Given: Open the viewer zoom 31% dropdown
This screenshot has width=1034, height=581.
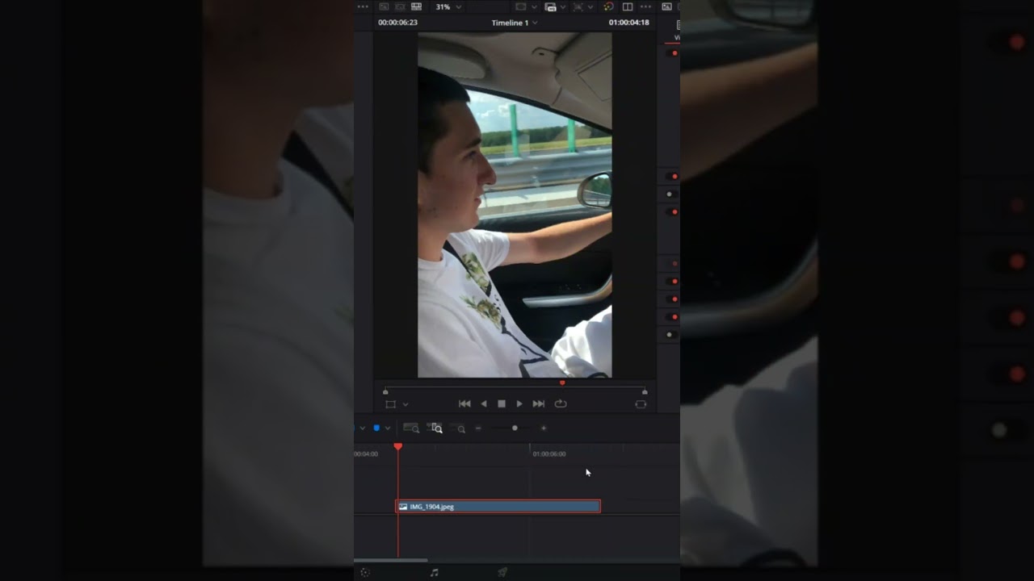Looking at the screenshot, I should (x=448, y=6).
